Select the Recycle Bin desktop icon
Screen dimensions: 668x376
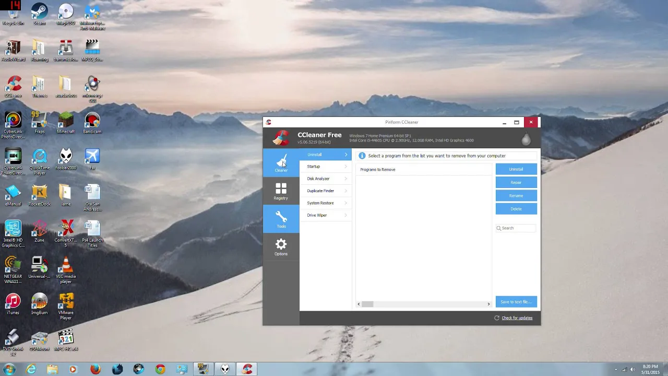[13, 15]
